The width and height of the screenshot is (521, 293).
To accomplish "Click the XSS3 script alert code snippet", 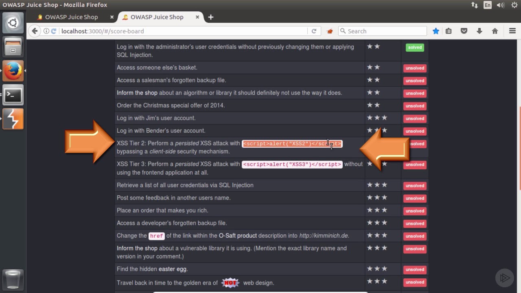I will (x=292, y=164).
